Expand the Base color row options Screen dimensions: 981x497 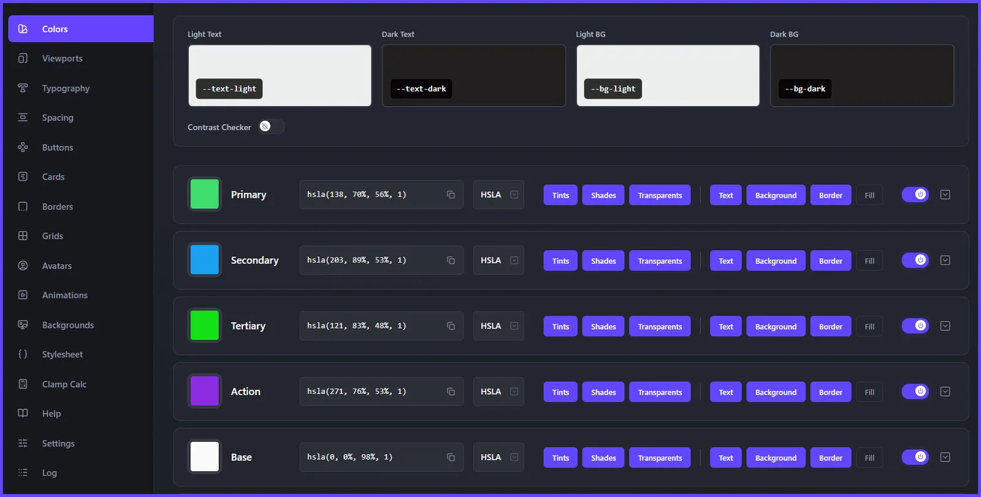945,457
